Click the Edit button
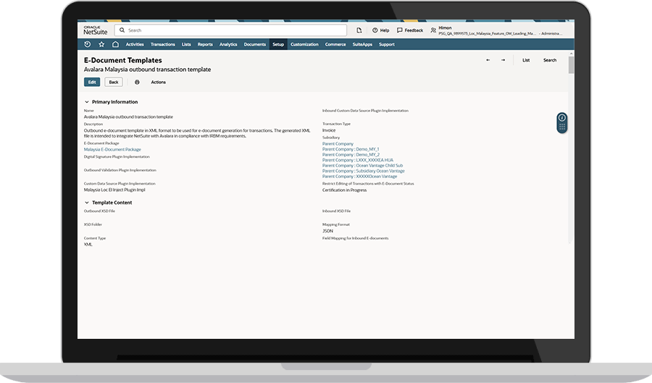 click(92, 83)
